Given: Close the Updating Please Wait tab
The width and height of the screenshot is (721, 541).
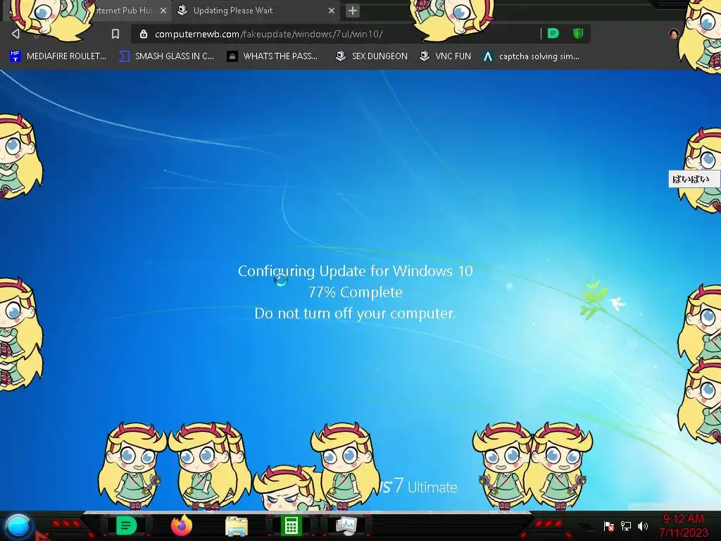Looking at the screenshot, I should click(x=332, y=11).
